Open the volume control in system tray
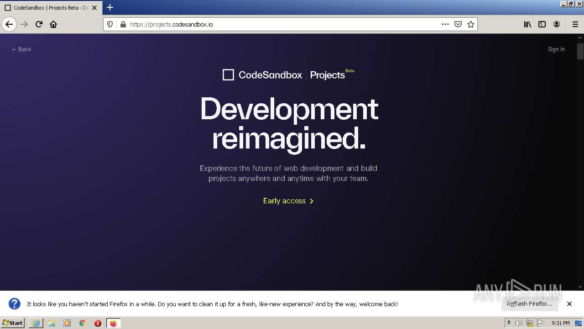This screenshot has height=329, width=584. click(519, 323)
